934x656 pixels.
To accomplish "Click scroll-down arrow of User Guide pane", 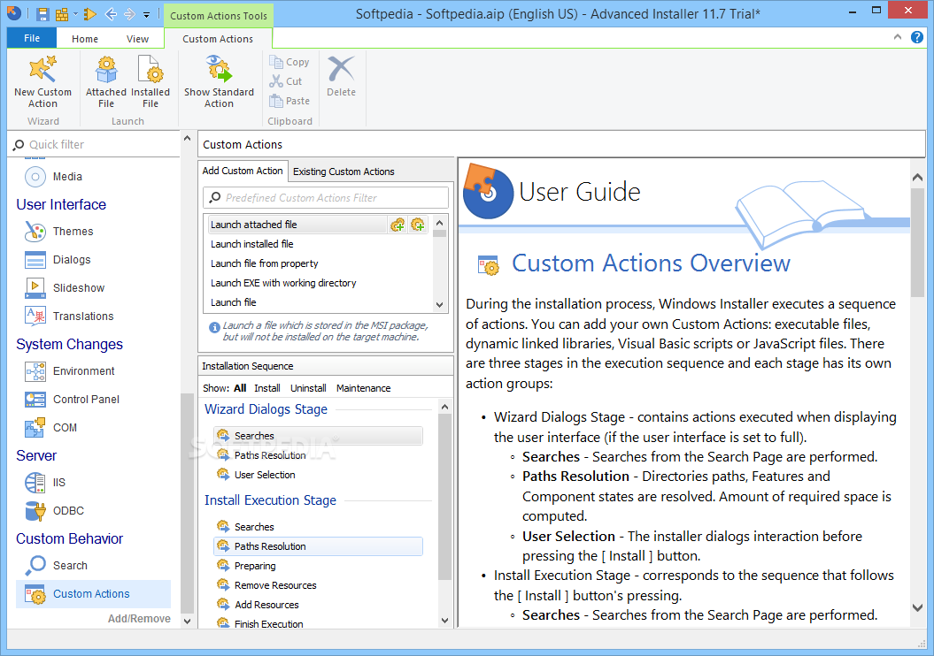I will pyautogui.click(x=917, y=607).
